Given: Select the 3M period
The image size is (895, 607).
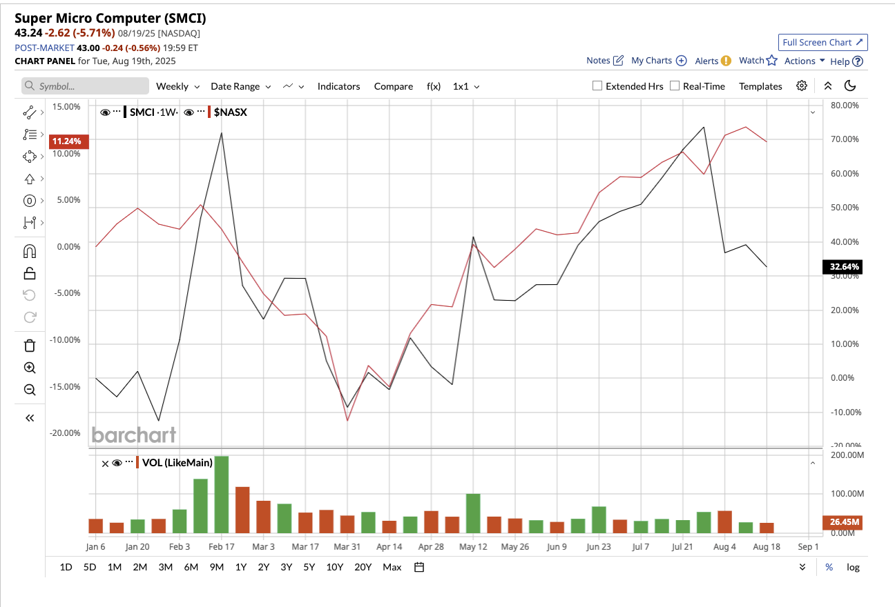Looking at the screenshot, I should point(166,567).
